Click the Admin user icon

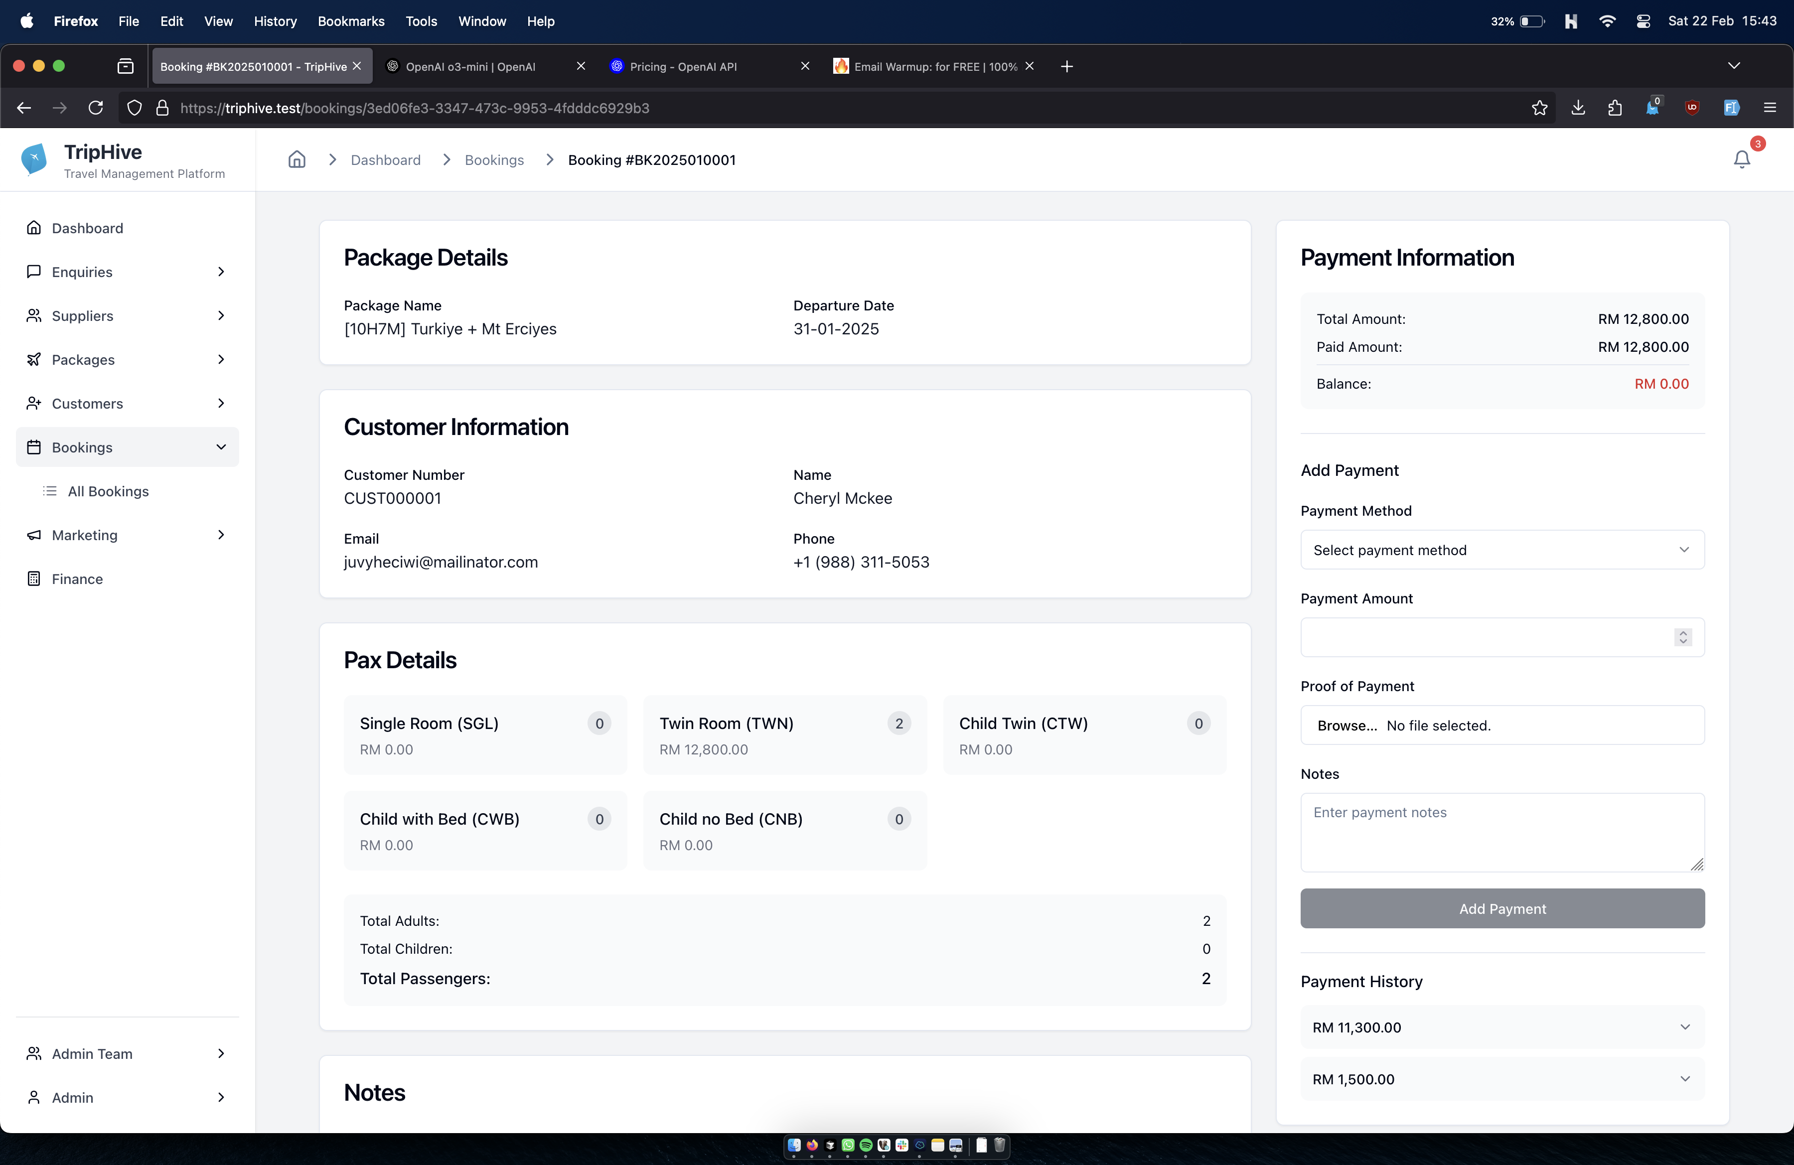click(x=33, y=1097)
